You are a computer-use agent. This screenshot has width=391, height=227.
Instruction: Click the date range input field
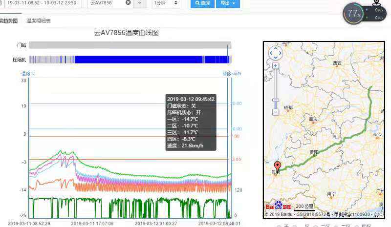click(x=43, y=3)
